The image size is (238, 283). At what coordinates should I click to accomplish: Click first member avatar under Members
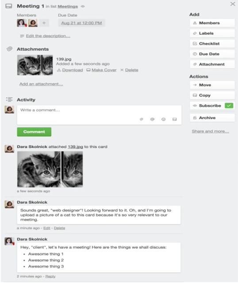(x=22, y=23)
